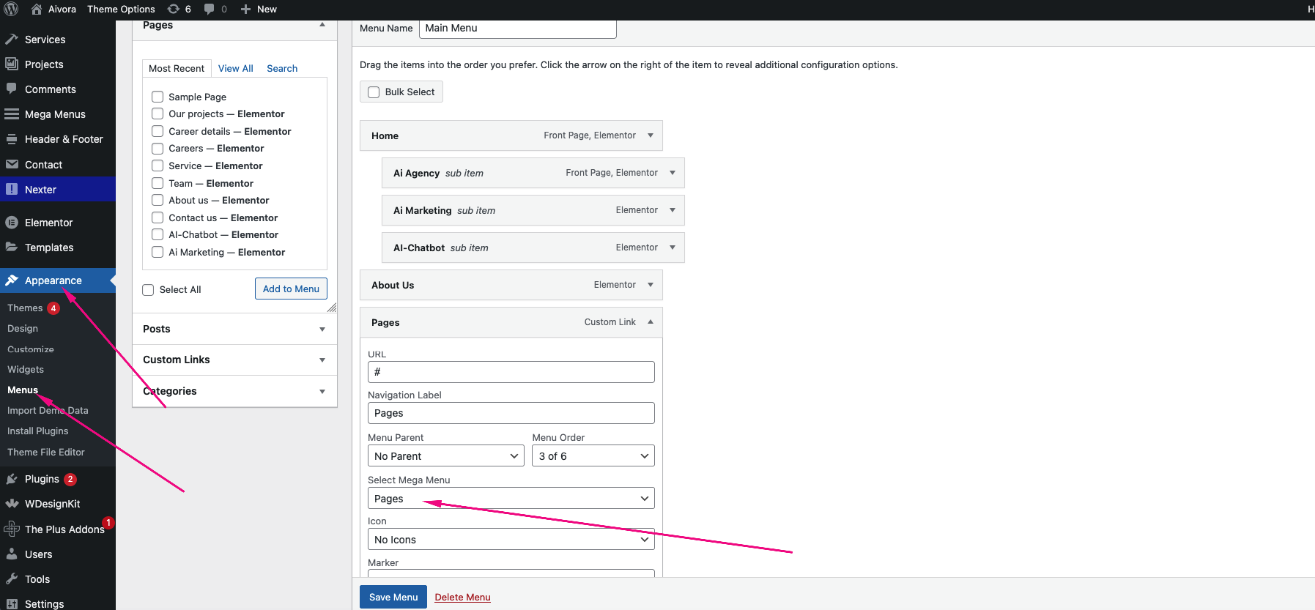Open the Nexter sidebar item icon
Image resolution: width=1315 pixels, height=610 pixels.
(12, 190)
